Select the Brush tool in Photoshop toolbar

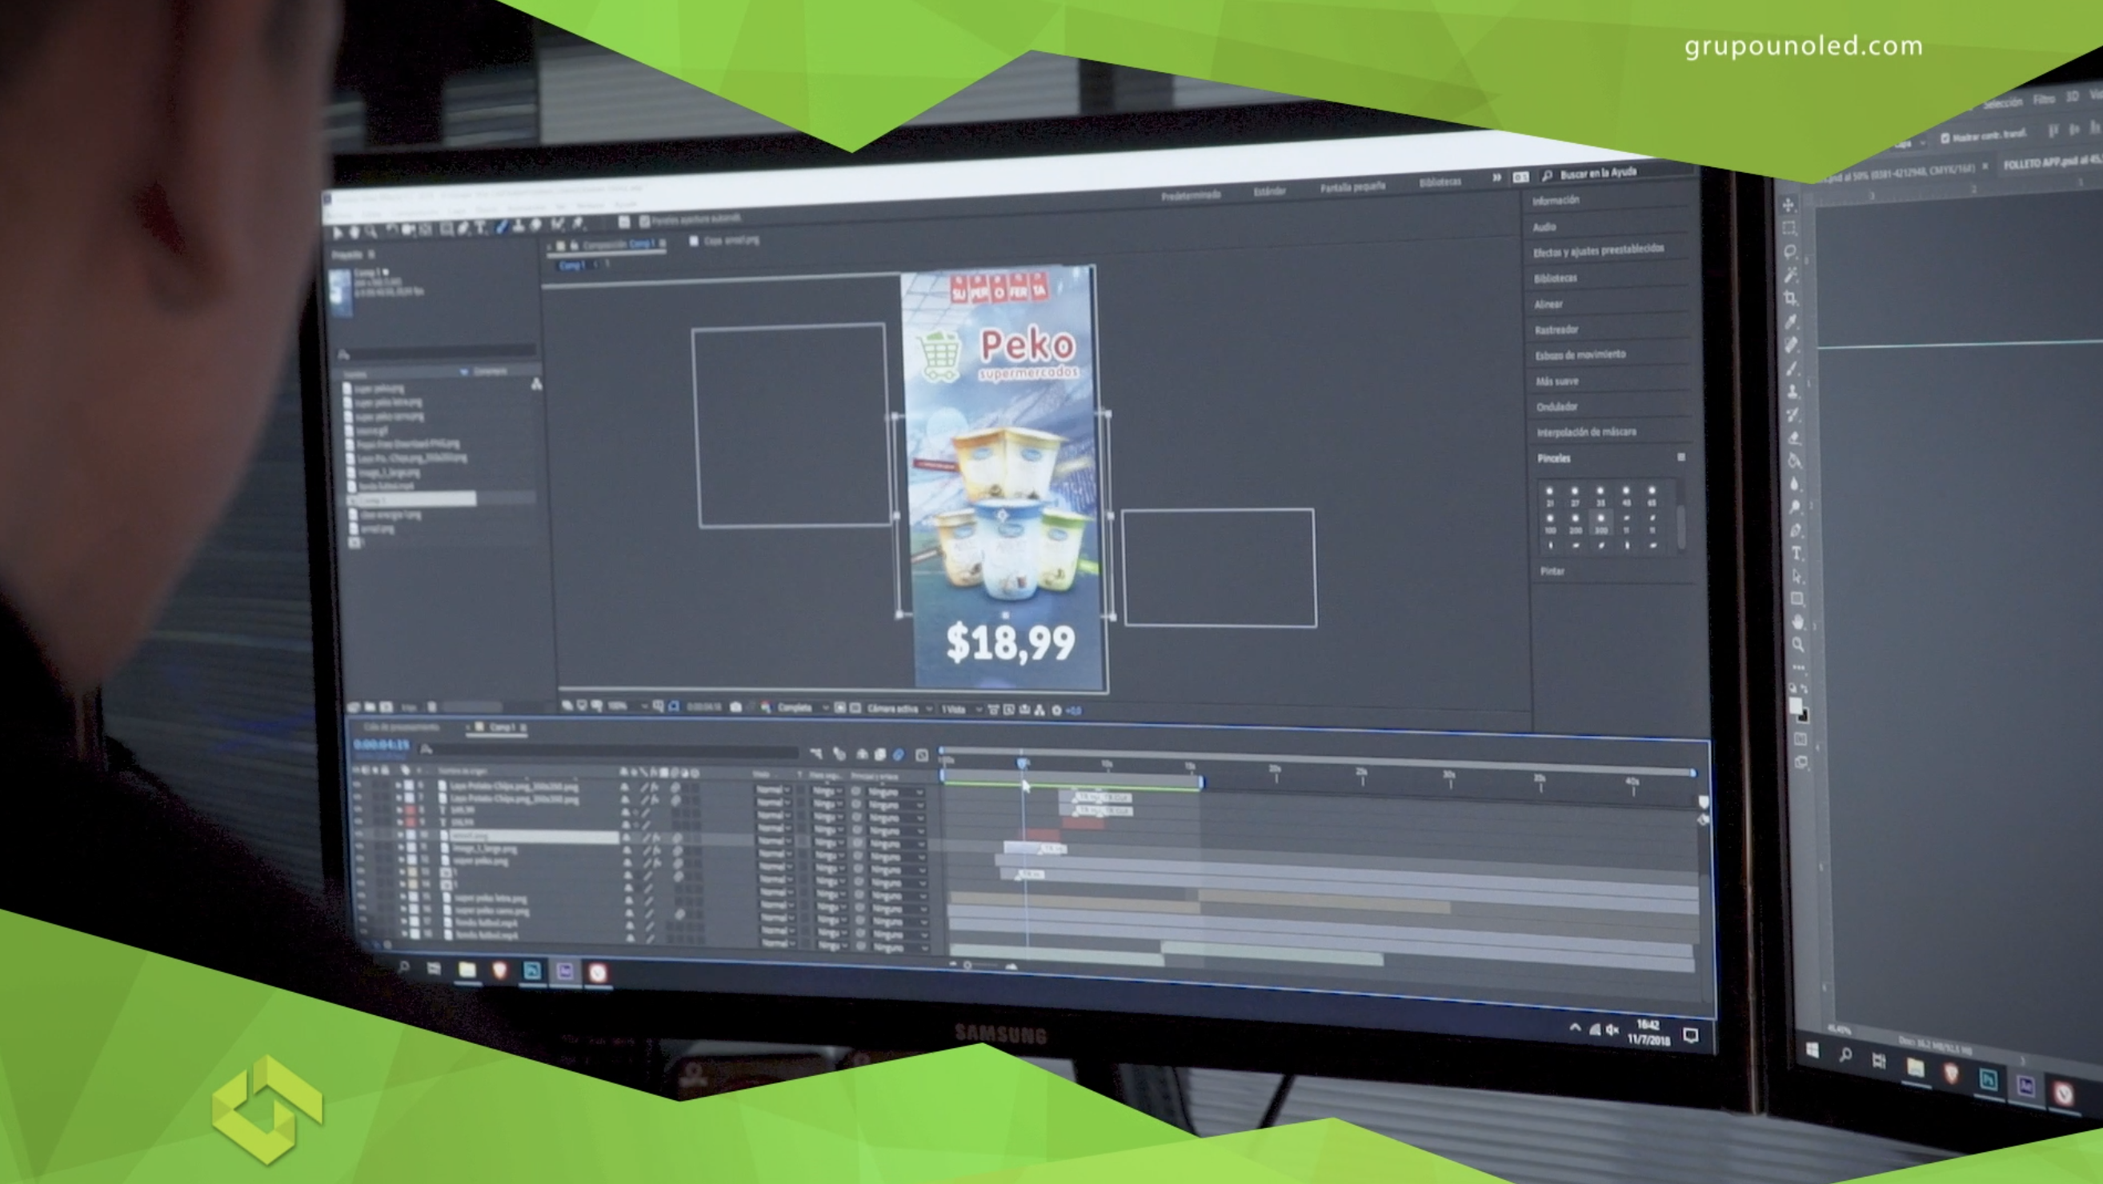point(1793,368)
